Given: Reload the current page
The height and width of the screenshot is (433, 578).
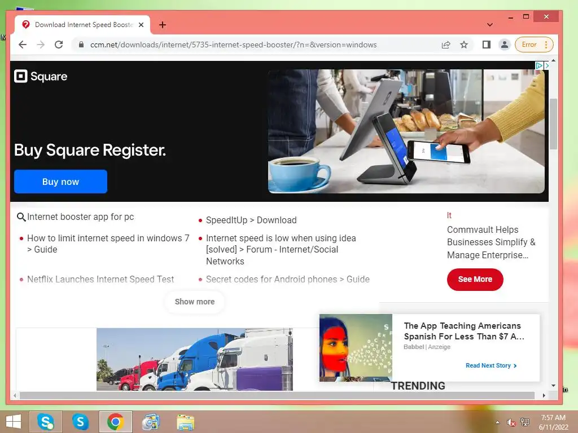Looking at the screenshot, I should click(59, 45).
